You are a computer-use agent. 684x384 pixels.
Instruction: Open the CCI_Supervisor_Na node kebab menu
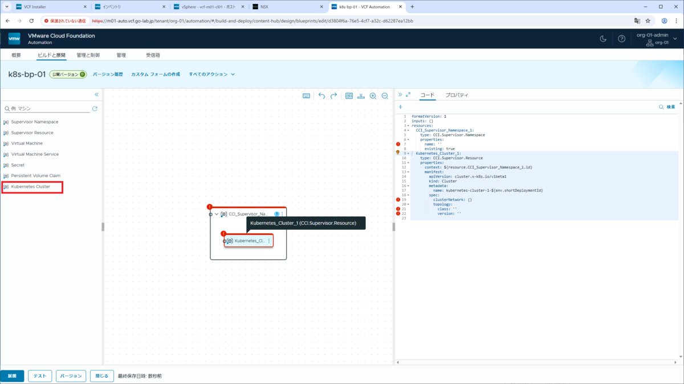click(x=282, y=214)
